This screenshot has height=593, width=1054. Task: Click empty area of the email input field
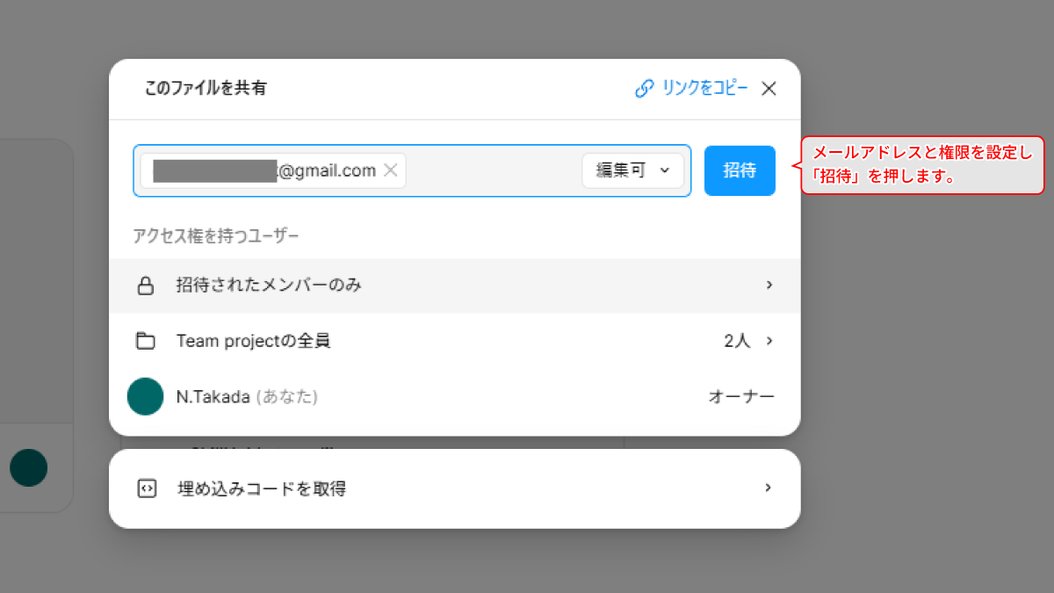(492, 170)
